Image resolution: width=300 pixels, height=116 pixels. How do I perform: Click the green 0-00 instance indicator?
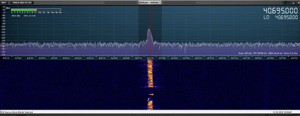pos(287,3)
